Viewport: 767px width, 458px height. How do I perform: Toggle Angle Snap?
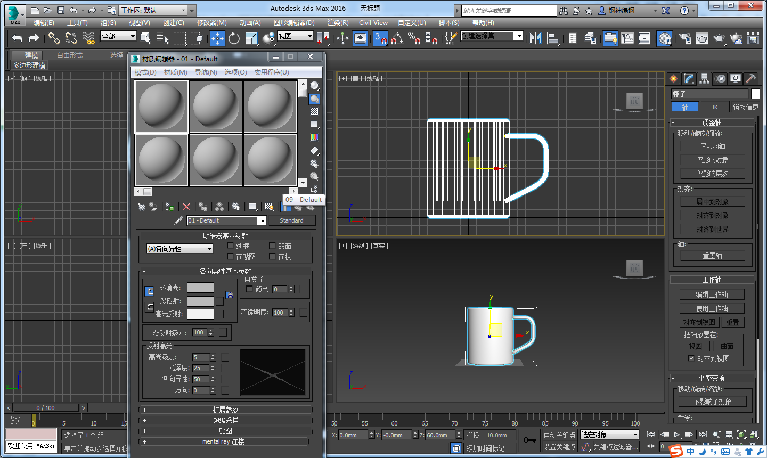tap(397, 38)
